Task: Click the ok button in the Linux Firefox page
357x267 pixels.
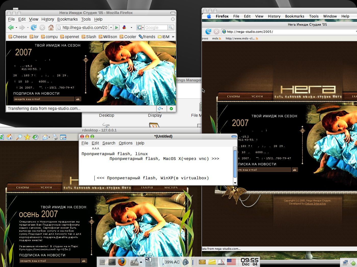Action: pos(78,99)
